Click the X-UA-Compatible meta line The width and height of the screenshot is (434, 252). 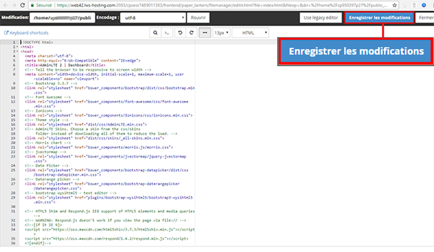(82, 61)
